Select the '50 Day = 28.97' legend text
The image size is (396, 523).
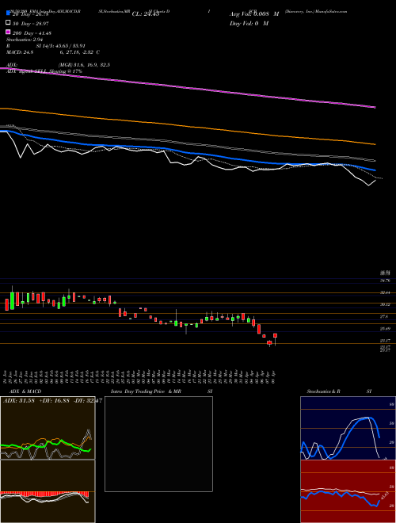click(31, 24)
